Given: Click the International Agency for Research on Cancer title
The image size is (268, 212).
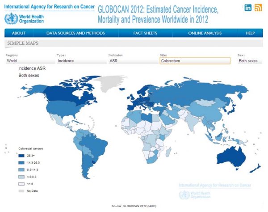Looking at the screenshot, I should click(46, 7).
